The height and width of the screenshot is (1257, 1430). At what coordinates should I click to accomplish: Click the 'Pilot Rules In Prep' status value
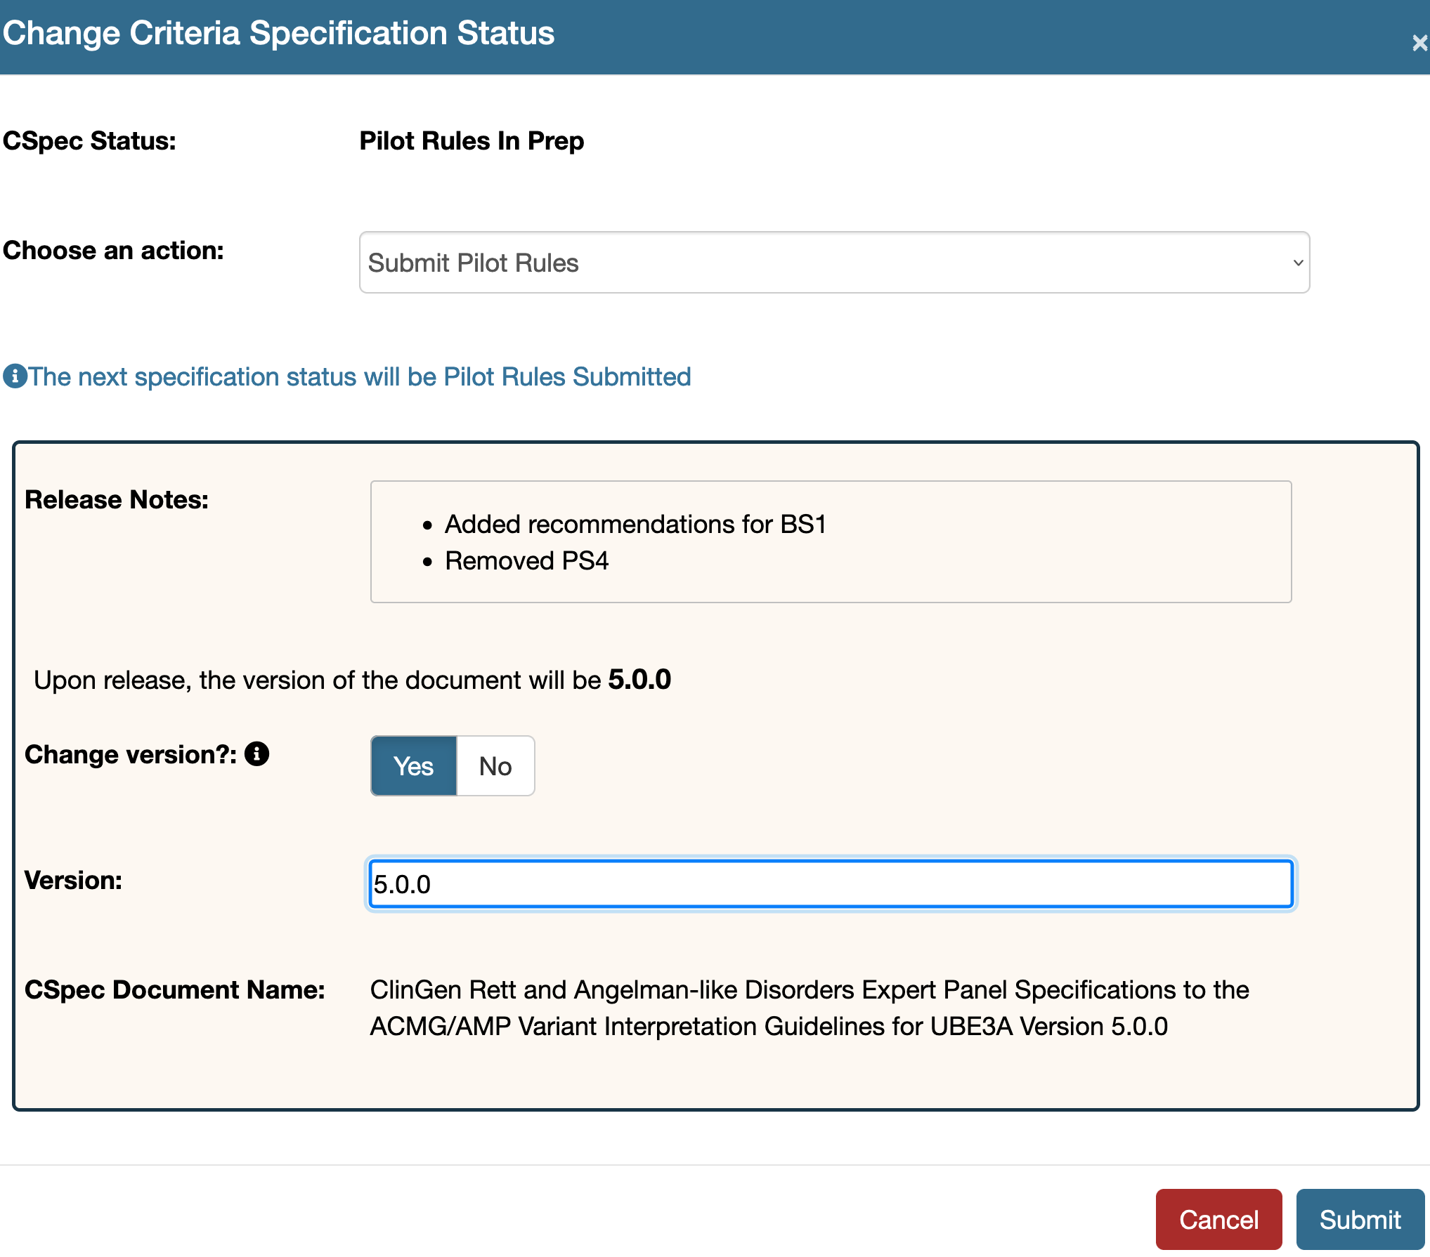pos(472,141)
